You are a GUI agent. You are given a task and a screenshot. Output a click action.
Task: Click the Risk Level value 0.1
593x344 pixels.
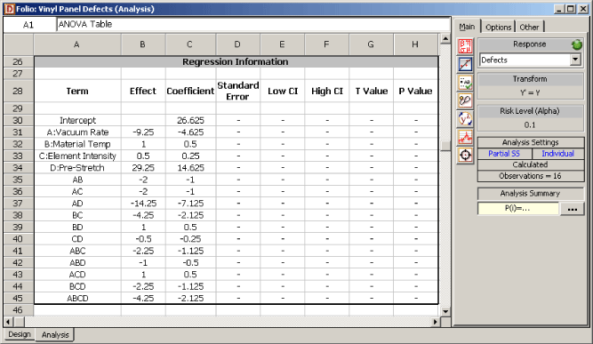click(530, 124)
